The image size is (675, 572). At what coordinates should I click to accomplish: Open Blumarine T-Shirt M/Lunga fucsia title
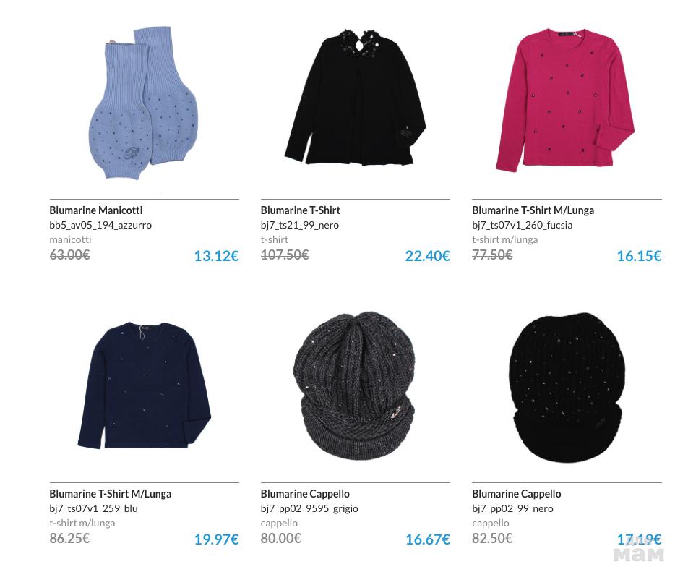coord(533,210)
